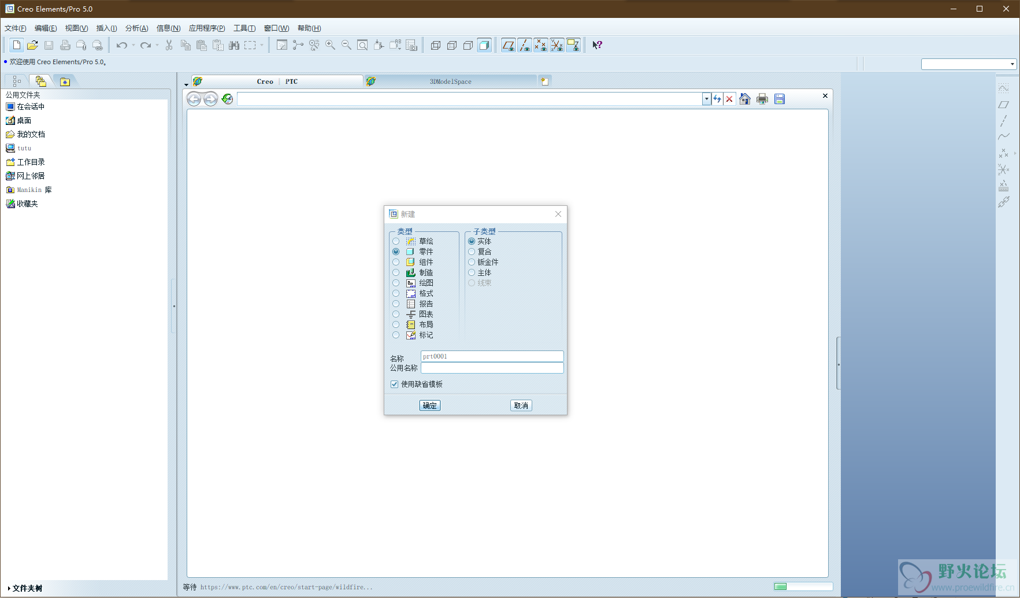
Task: Switch to the Creo PTC browser tab
Action: (277, 82)
